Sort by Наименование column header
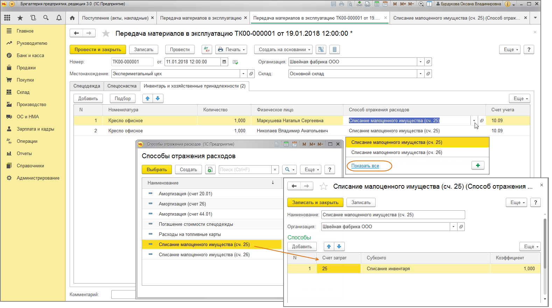Viewport: 552px width, 308px height. [212, 183]
